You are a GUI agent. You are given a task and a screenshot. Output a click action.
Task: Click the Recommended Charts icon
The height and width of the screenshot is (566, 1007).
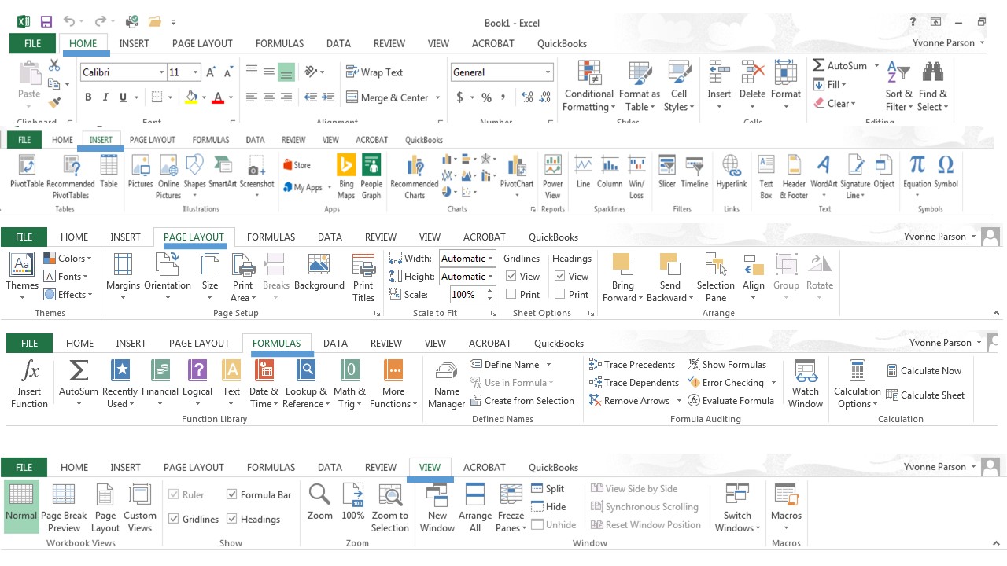pyautogui.click(x=414, y=166)
